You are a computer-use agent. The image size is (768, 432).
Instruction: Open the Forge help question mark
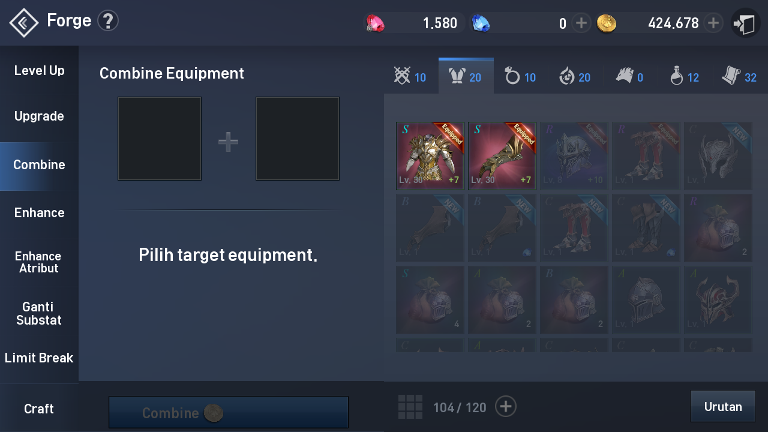(108, 21)
